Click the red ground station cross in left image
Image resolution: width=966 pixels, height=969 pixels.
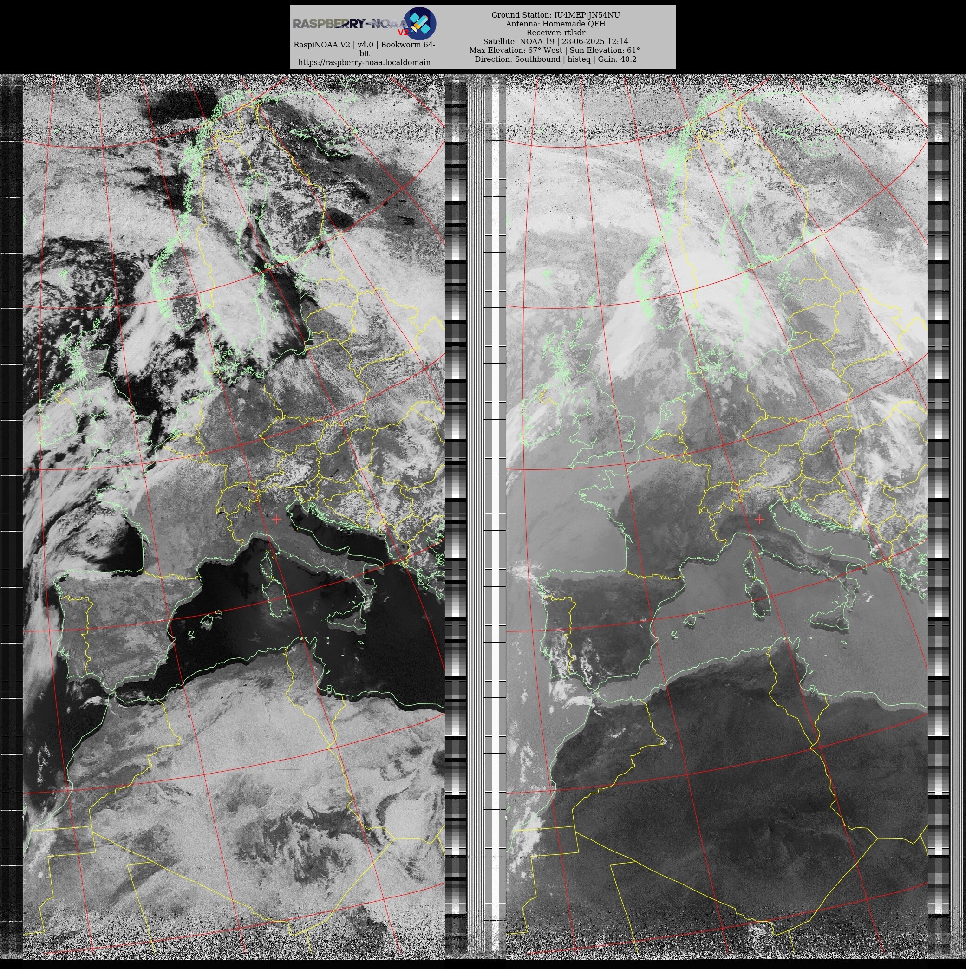tap(276, 520)
